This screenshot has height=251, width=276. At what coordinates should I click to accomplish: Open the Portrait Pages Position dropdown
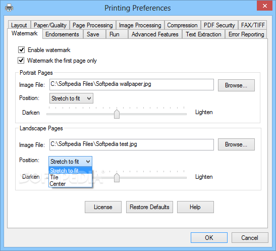[x=71, y=98]
